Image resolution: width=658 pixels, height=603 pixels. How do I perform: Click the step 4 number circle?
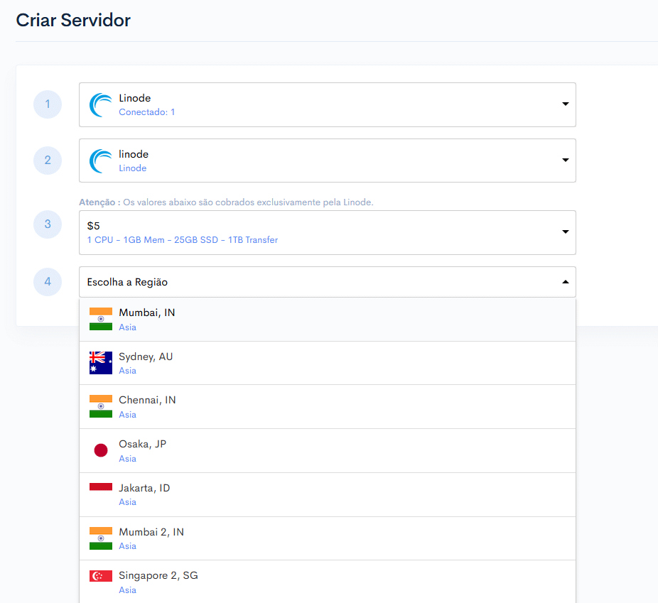pyautogui.click(x=48, y=282)
